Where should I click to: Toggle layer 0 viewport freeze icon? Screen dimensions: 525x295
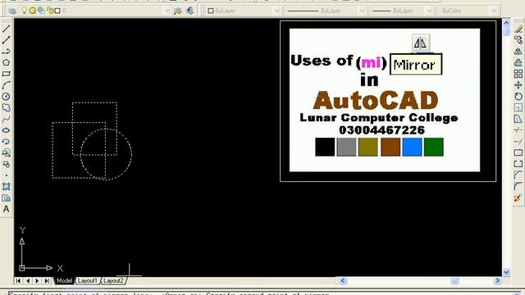(41, 11)
